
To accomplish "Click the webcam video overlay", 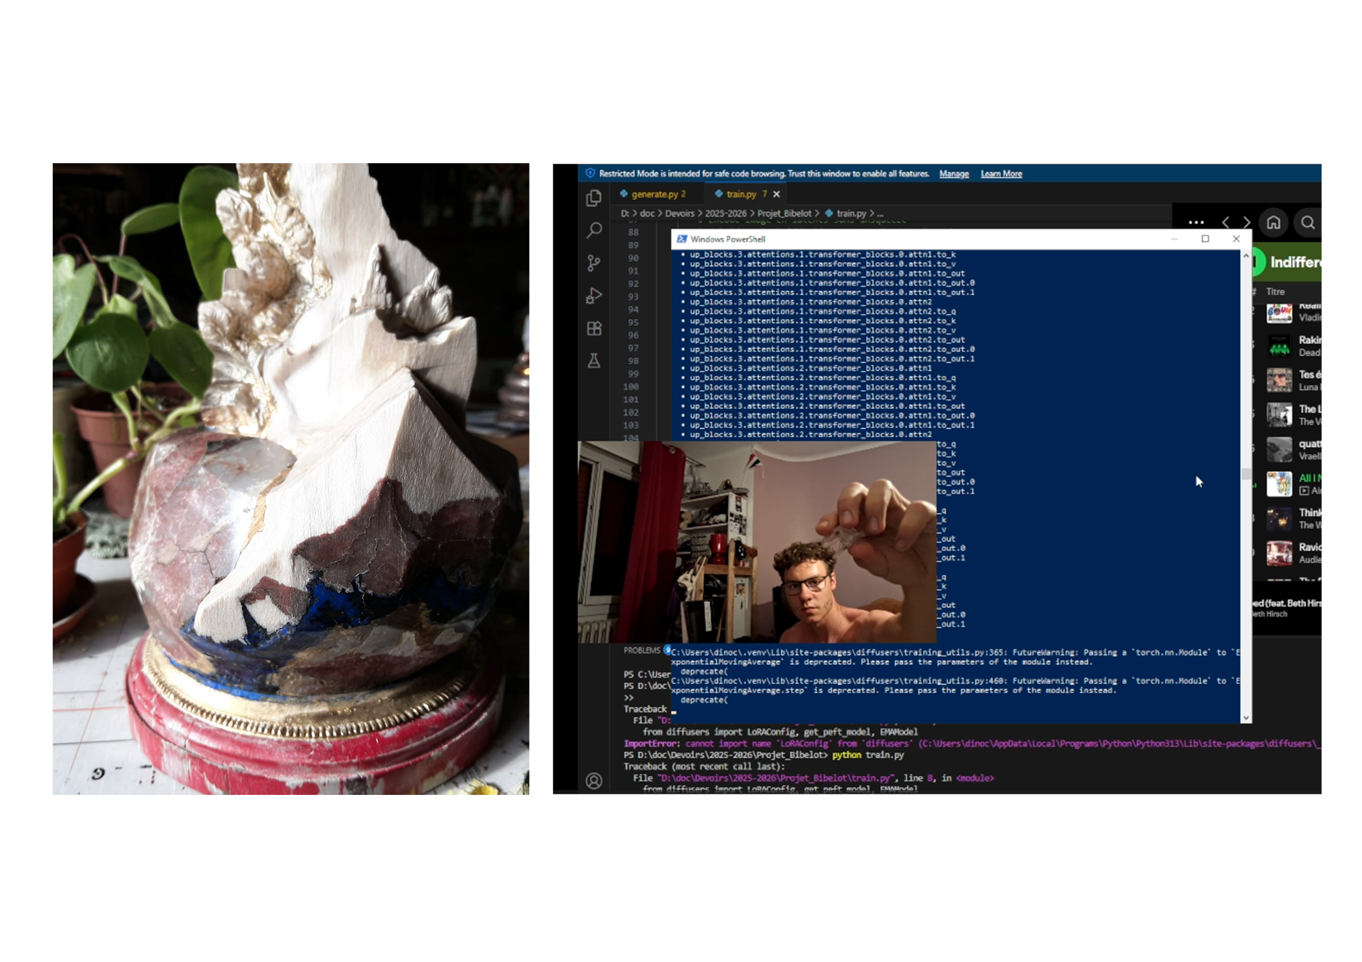I will coord(757,542).
